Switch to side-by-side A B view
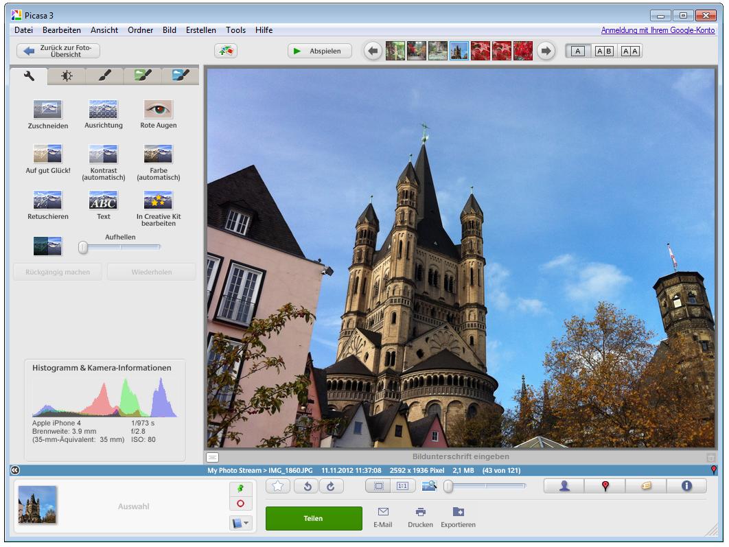The height and width of the screenshot is (547, 729). tap(604, 51)
